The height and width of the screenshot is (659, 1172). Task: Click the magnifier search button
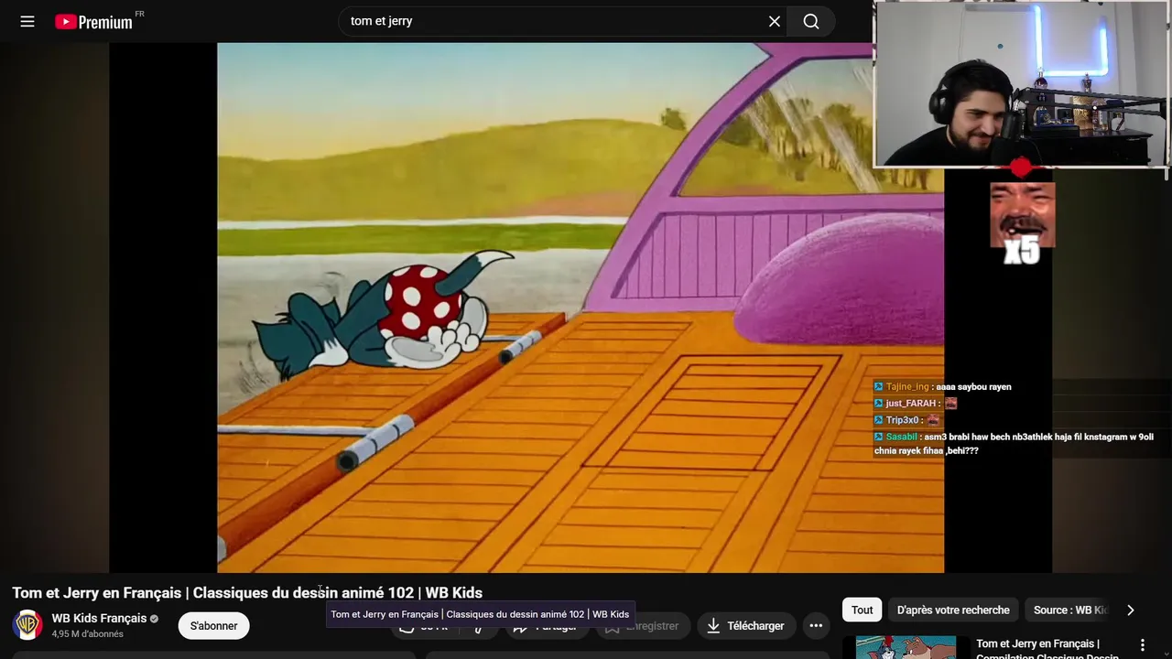(811, 21)
